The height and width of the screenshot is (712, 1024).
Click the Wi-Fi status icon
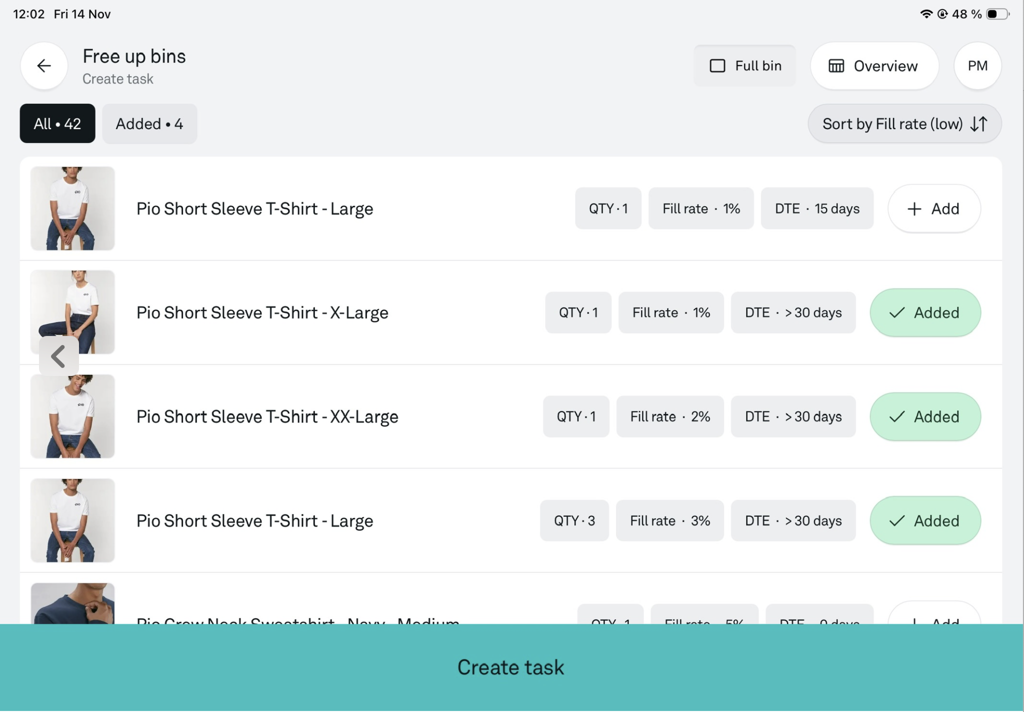925,14
